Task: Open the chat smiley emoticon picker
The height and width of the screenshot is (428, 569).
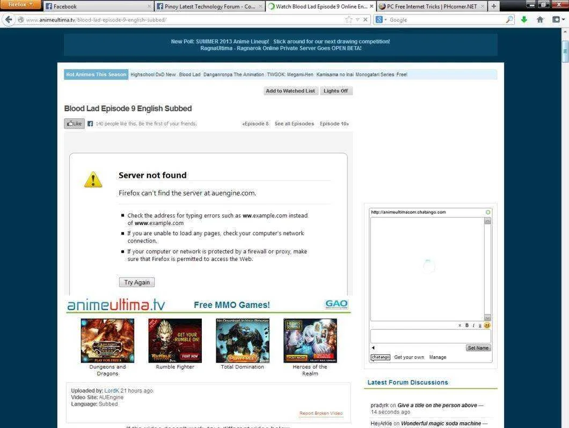Action: click(487, 325)
